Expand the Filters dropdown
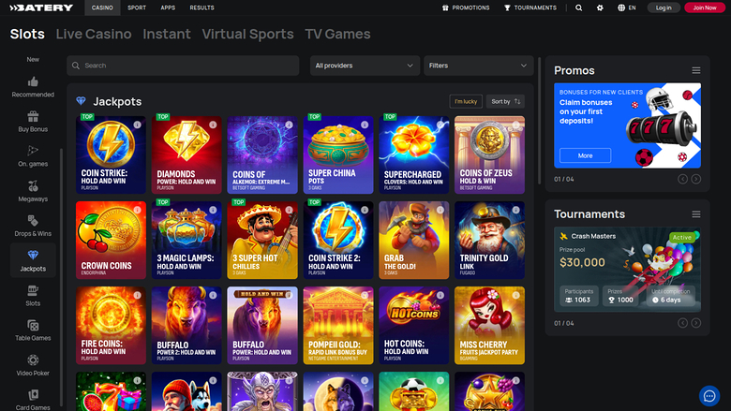 (478, 66)
